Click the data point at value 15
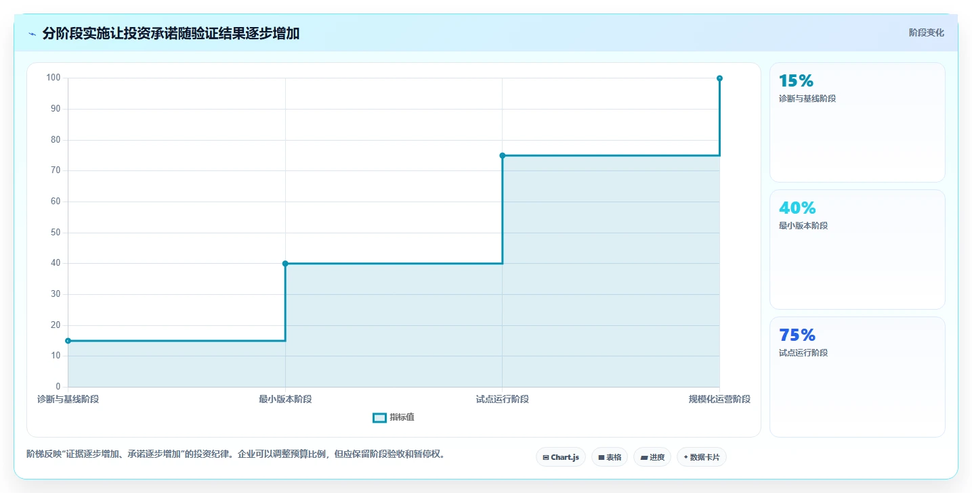Image resolution: width=972 pixels, height=493 pixels. pyautogui.click(x=68, y=341)
